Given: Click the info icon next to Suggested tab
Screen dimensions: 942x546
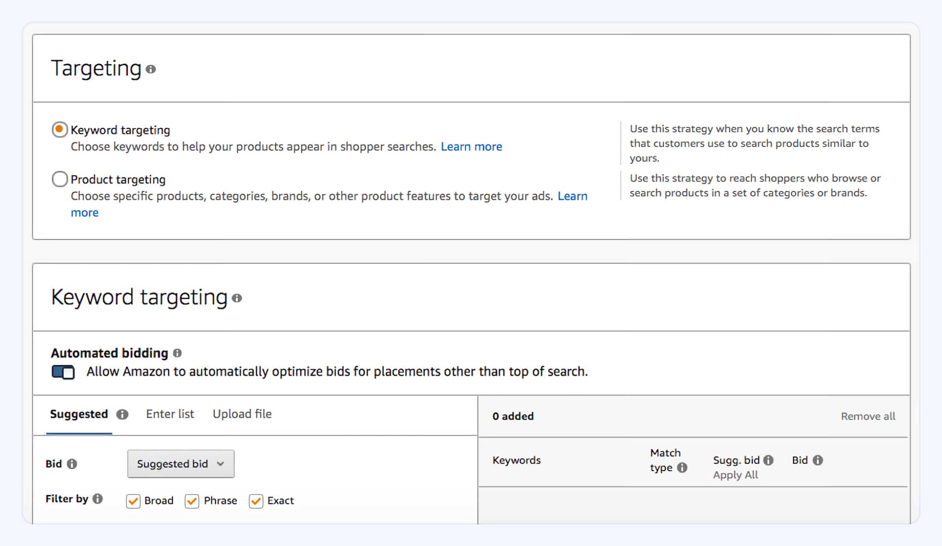Looking at the screenshot, I should (x=122, y=414).
